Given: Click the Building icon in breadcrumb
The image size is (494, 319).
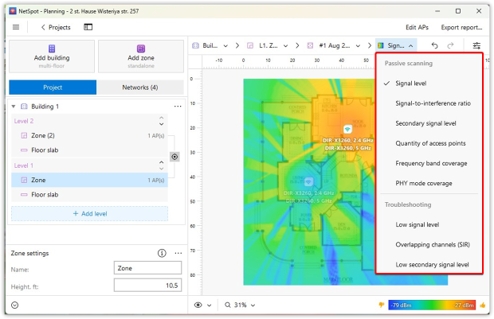Looking at the screenshot, I should (196, 46).
